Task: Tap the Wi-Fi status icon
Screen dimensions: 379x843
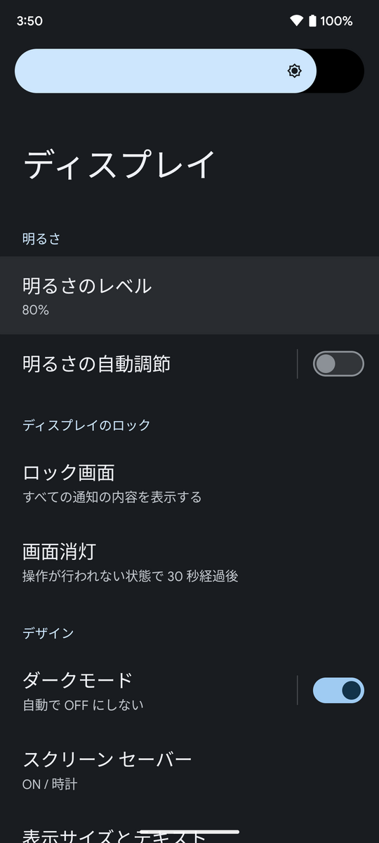Action: point(296,21)
